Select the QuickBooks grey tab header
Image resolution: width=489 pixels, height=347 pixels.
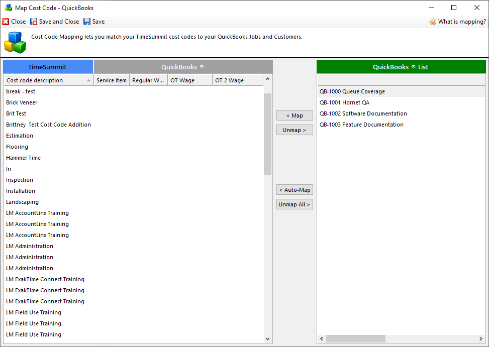[183, 67]
